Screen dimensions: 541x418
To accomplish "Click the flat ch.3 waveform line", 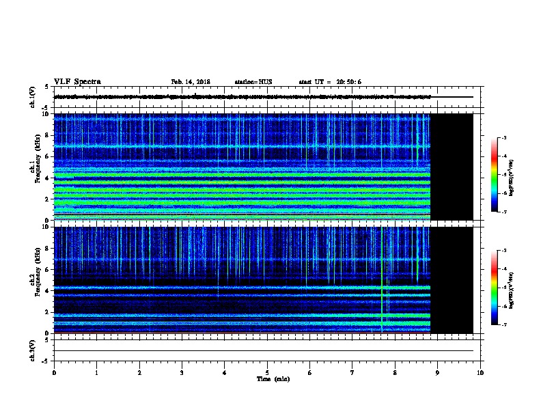I will click(264, 351).
